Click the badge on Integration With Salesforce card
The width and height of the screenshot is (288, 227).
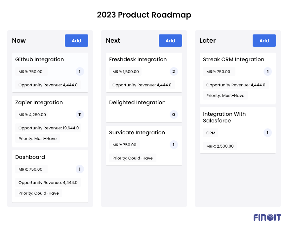pos(267,133)
